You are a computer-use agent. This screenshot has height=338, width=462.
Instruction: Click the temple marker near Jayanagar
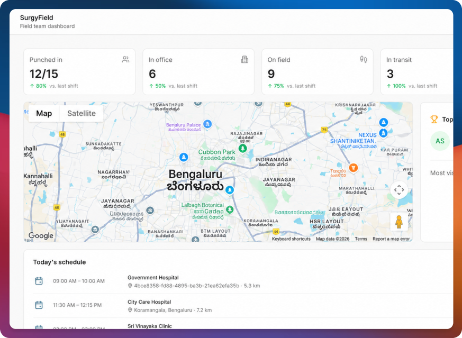150,211
